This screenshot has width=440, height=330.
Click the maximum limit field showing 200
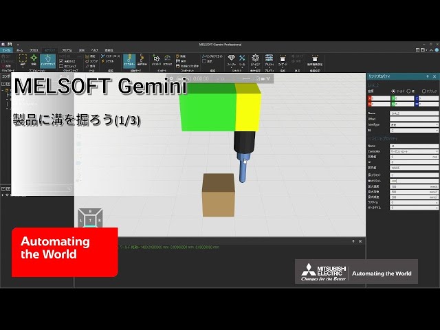point(414,181)
